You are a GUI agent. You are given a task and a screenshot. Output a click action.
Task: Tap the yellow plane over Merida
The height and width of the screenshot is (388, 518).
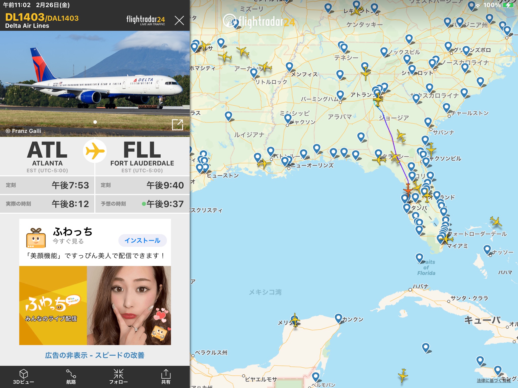(x=295, y=320)
